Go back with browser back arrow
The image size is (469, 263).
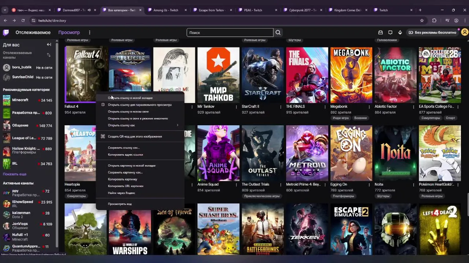(5, 20)
